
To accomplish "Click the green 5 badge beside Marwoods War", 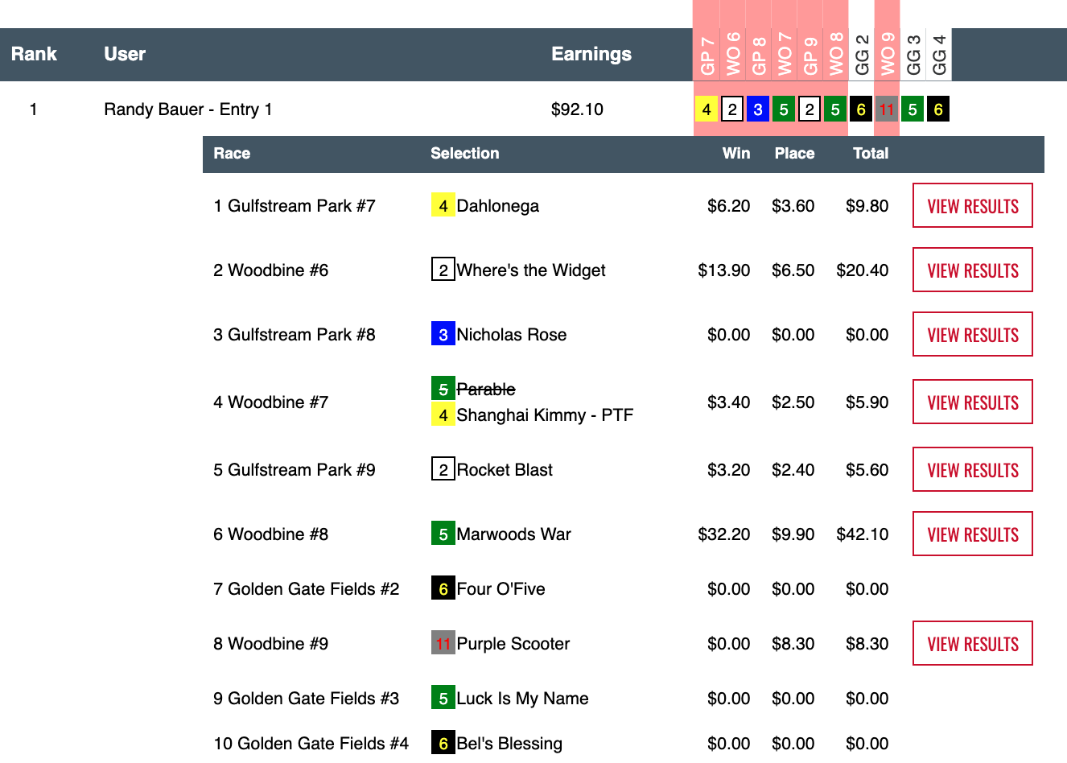I will 443,534.
